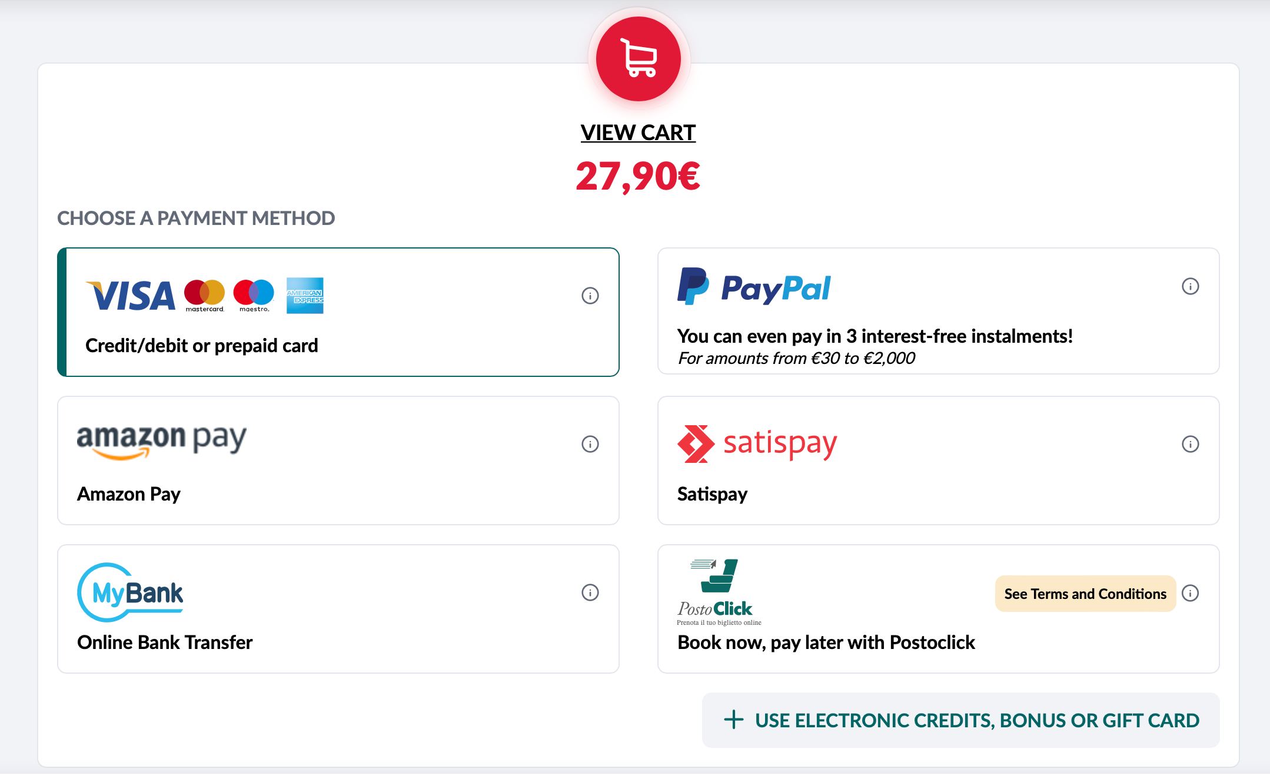The width and height of the screenshot is (1270, 775).
Task: Select Credit/debit or prepaid card payment
Action: tap(338, 312)
